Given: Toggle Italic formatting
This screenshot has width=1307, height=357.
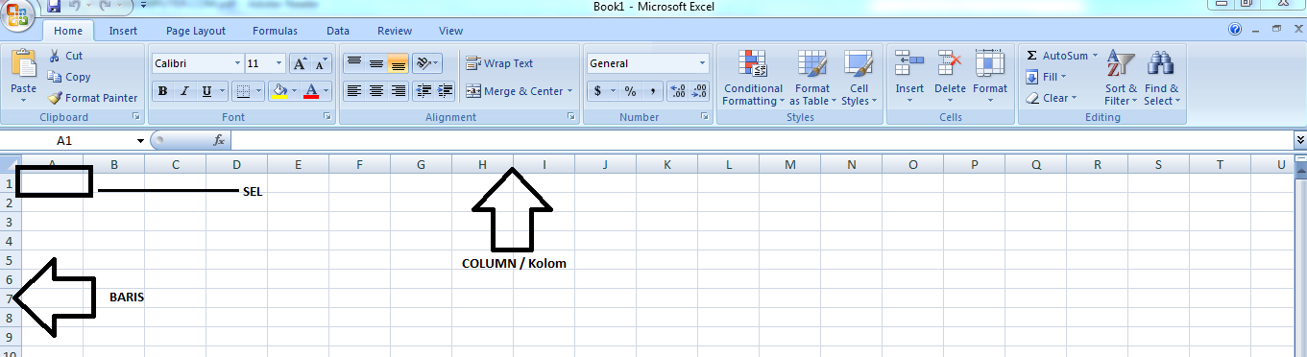Looking at the screenshot, I should coord(184,91).
